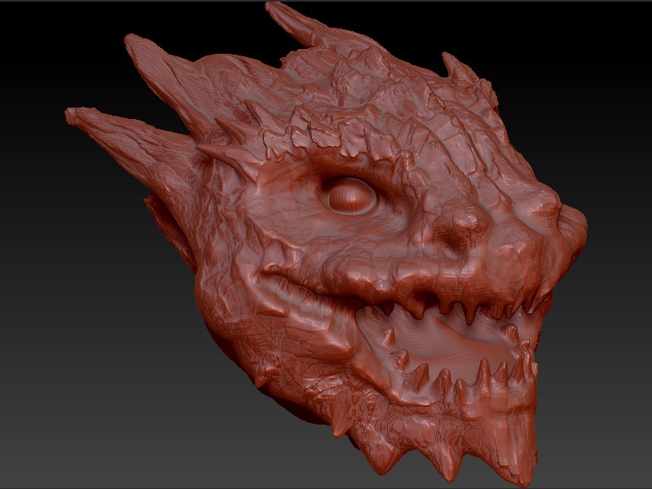Click the cheek scales below the eye
The width and height of the screenshot is (652, 489).
pyautogui.click(x=350, y=253)
